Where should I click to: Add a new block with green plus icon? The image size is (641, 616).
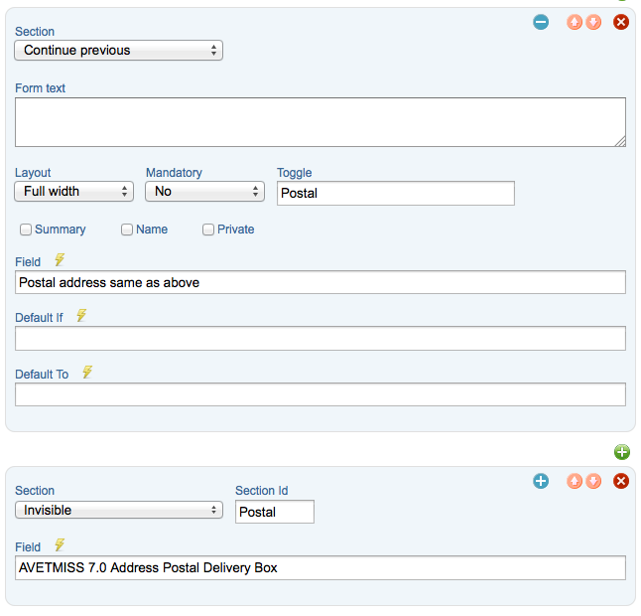coord(622,452)
